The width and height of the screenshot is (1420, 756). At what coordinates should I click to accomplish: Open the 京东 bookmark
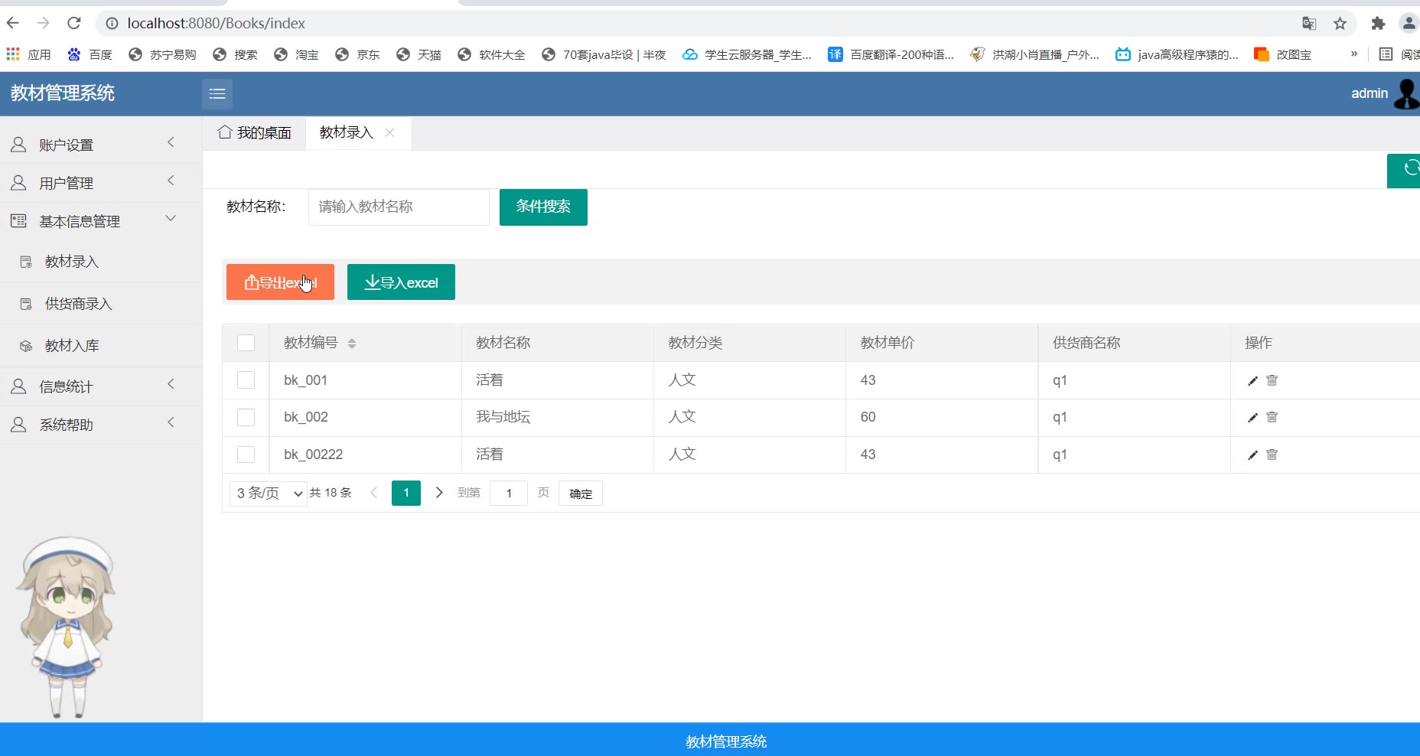pos(358,54)
